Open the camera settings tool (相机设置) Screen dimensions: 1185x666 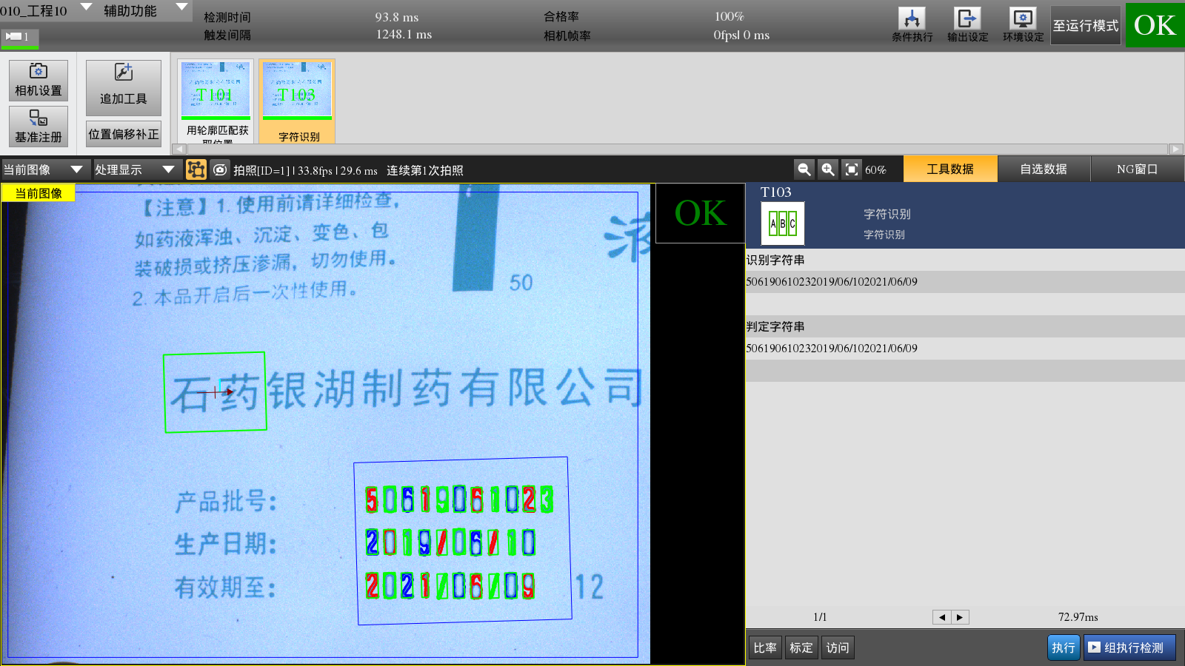[x=38, y=80]
